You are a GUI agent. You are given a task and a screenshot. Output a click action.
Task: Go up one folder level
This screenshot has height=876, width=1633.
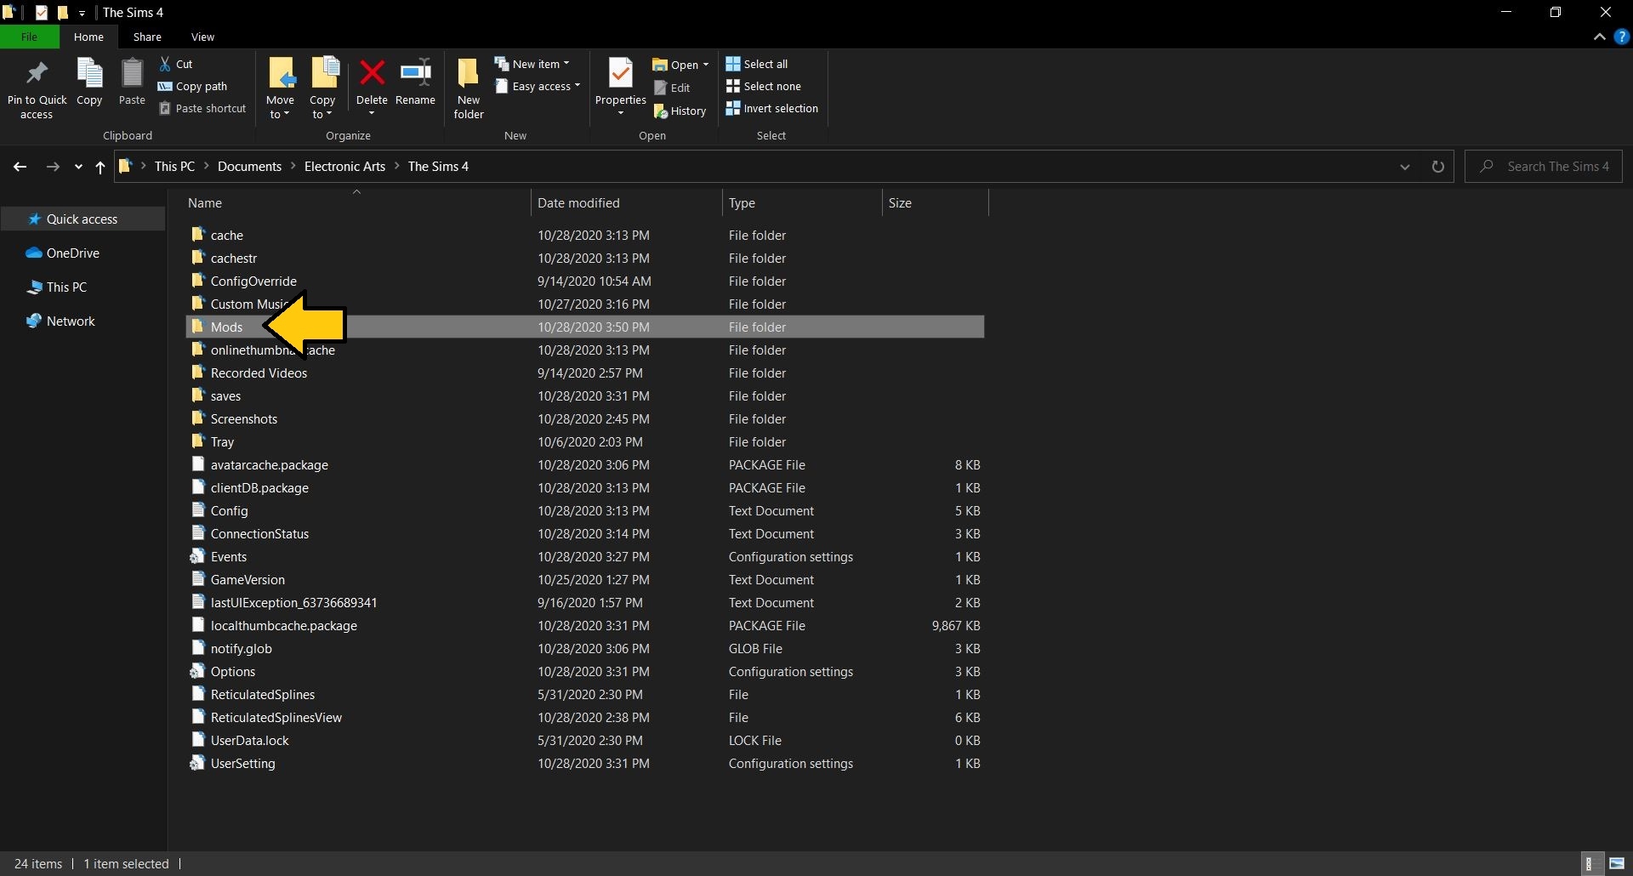click(x=100, y=167)
